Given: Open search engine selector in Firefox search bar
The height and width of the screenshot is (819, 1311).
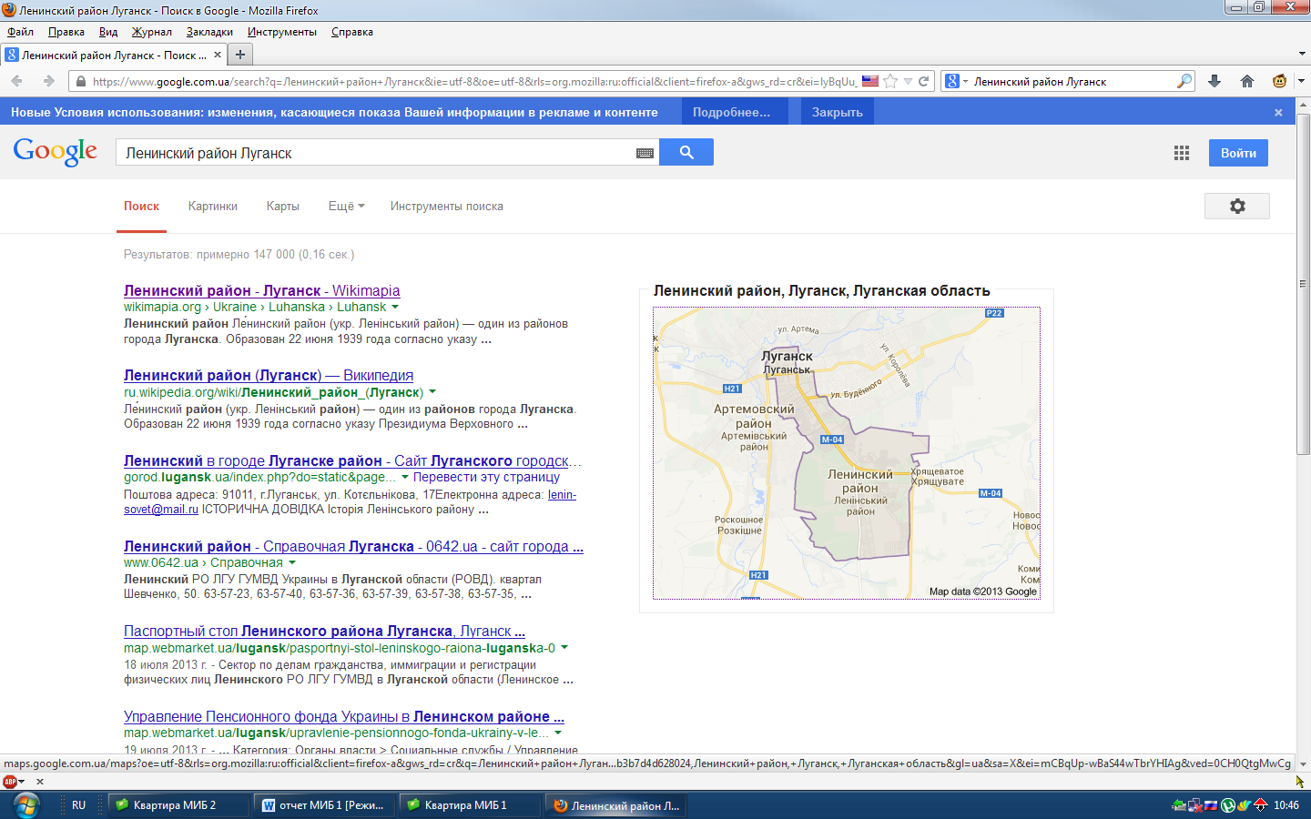Looking at the screenshot, I should pos(955,81).
